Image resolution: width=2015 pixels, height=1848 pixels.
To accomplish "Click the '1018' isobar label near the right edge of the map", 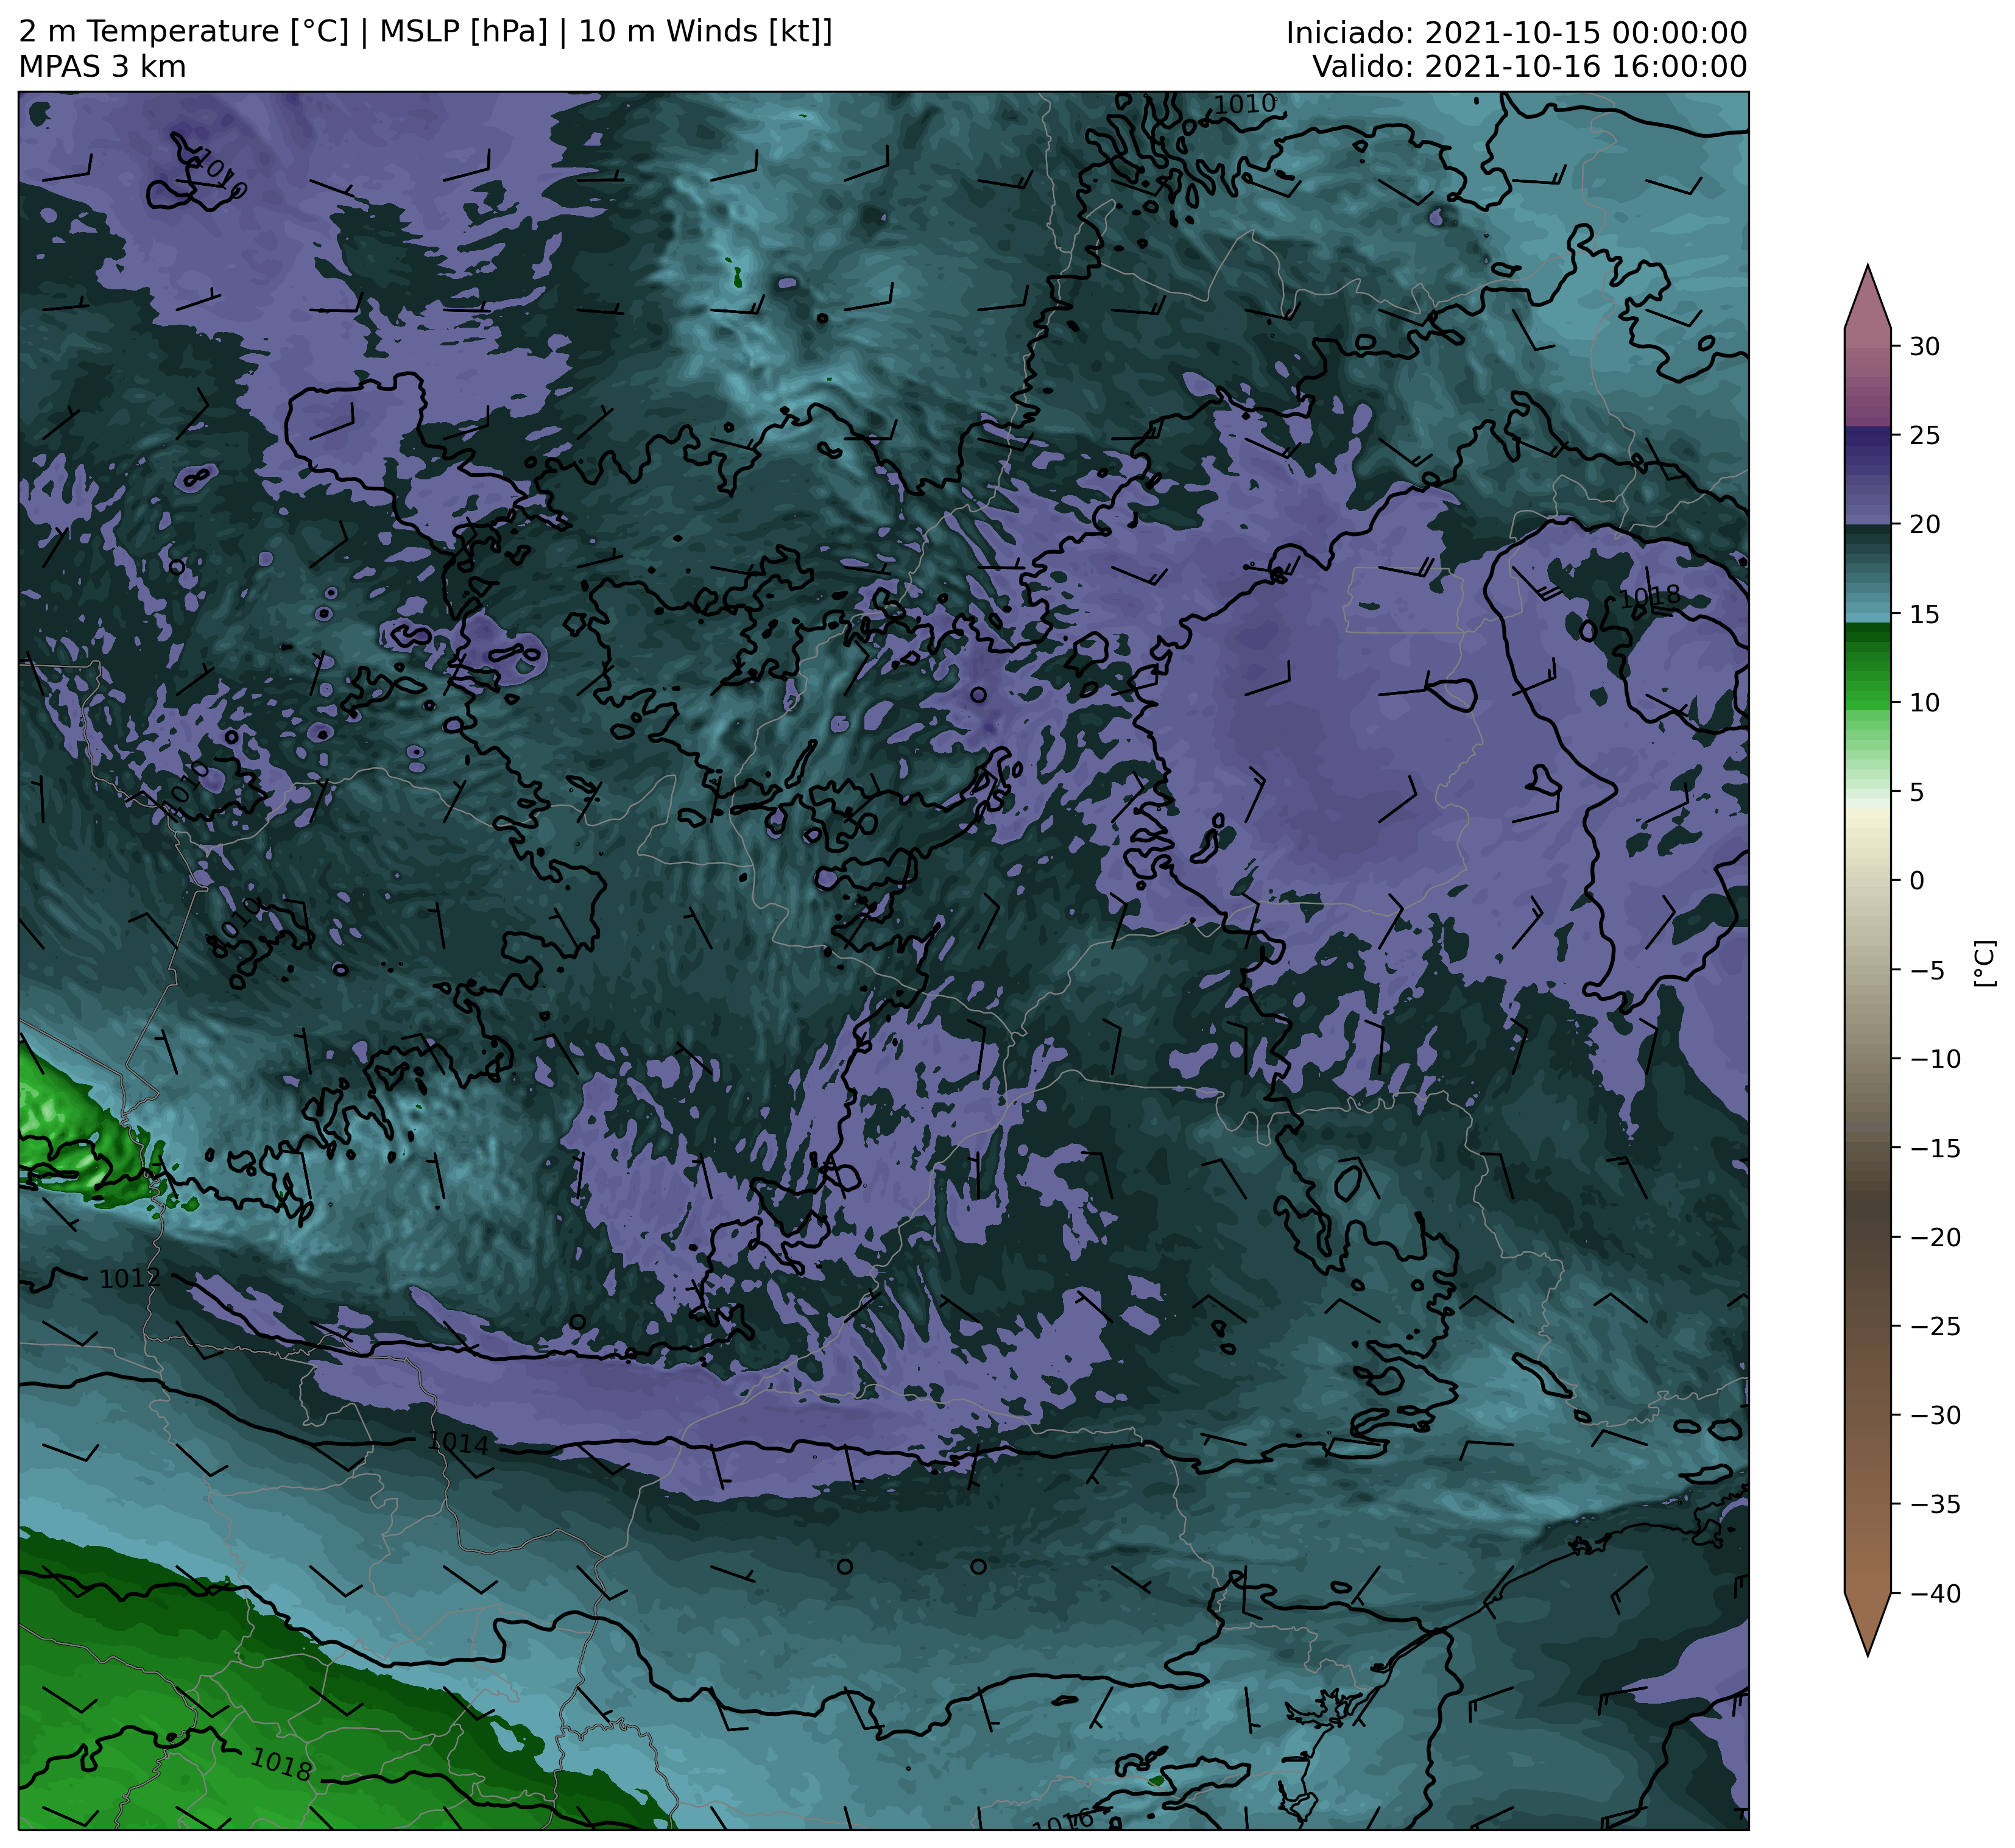I will [x=1649, y=597].
